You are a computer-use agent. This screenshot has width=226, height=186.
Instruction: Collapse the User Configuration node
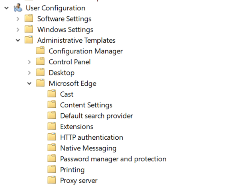click(x=6, y=8)
